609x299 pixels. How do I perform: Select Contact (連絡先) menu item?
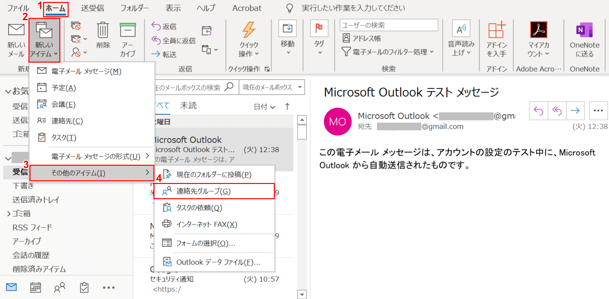[x=92, y=121]
